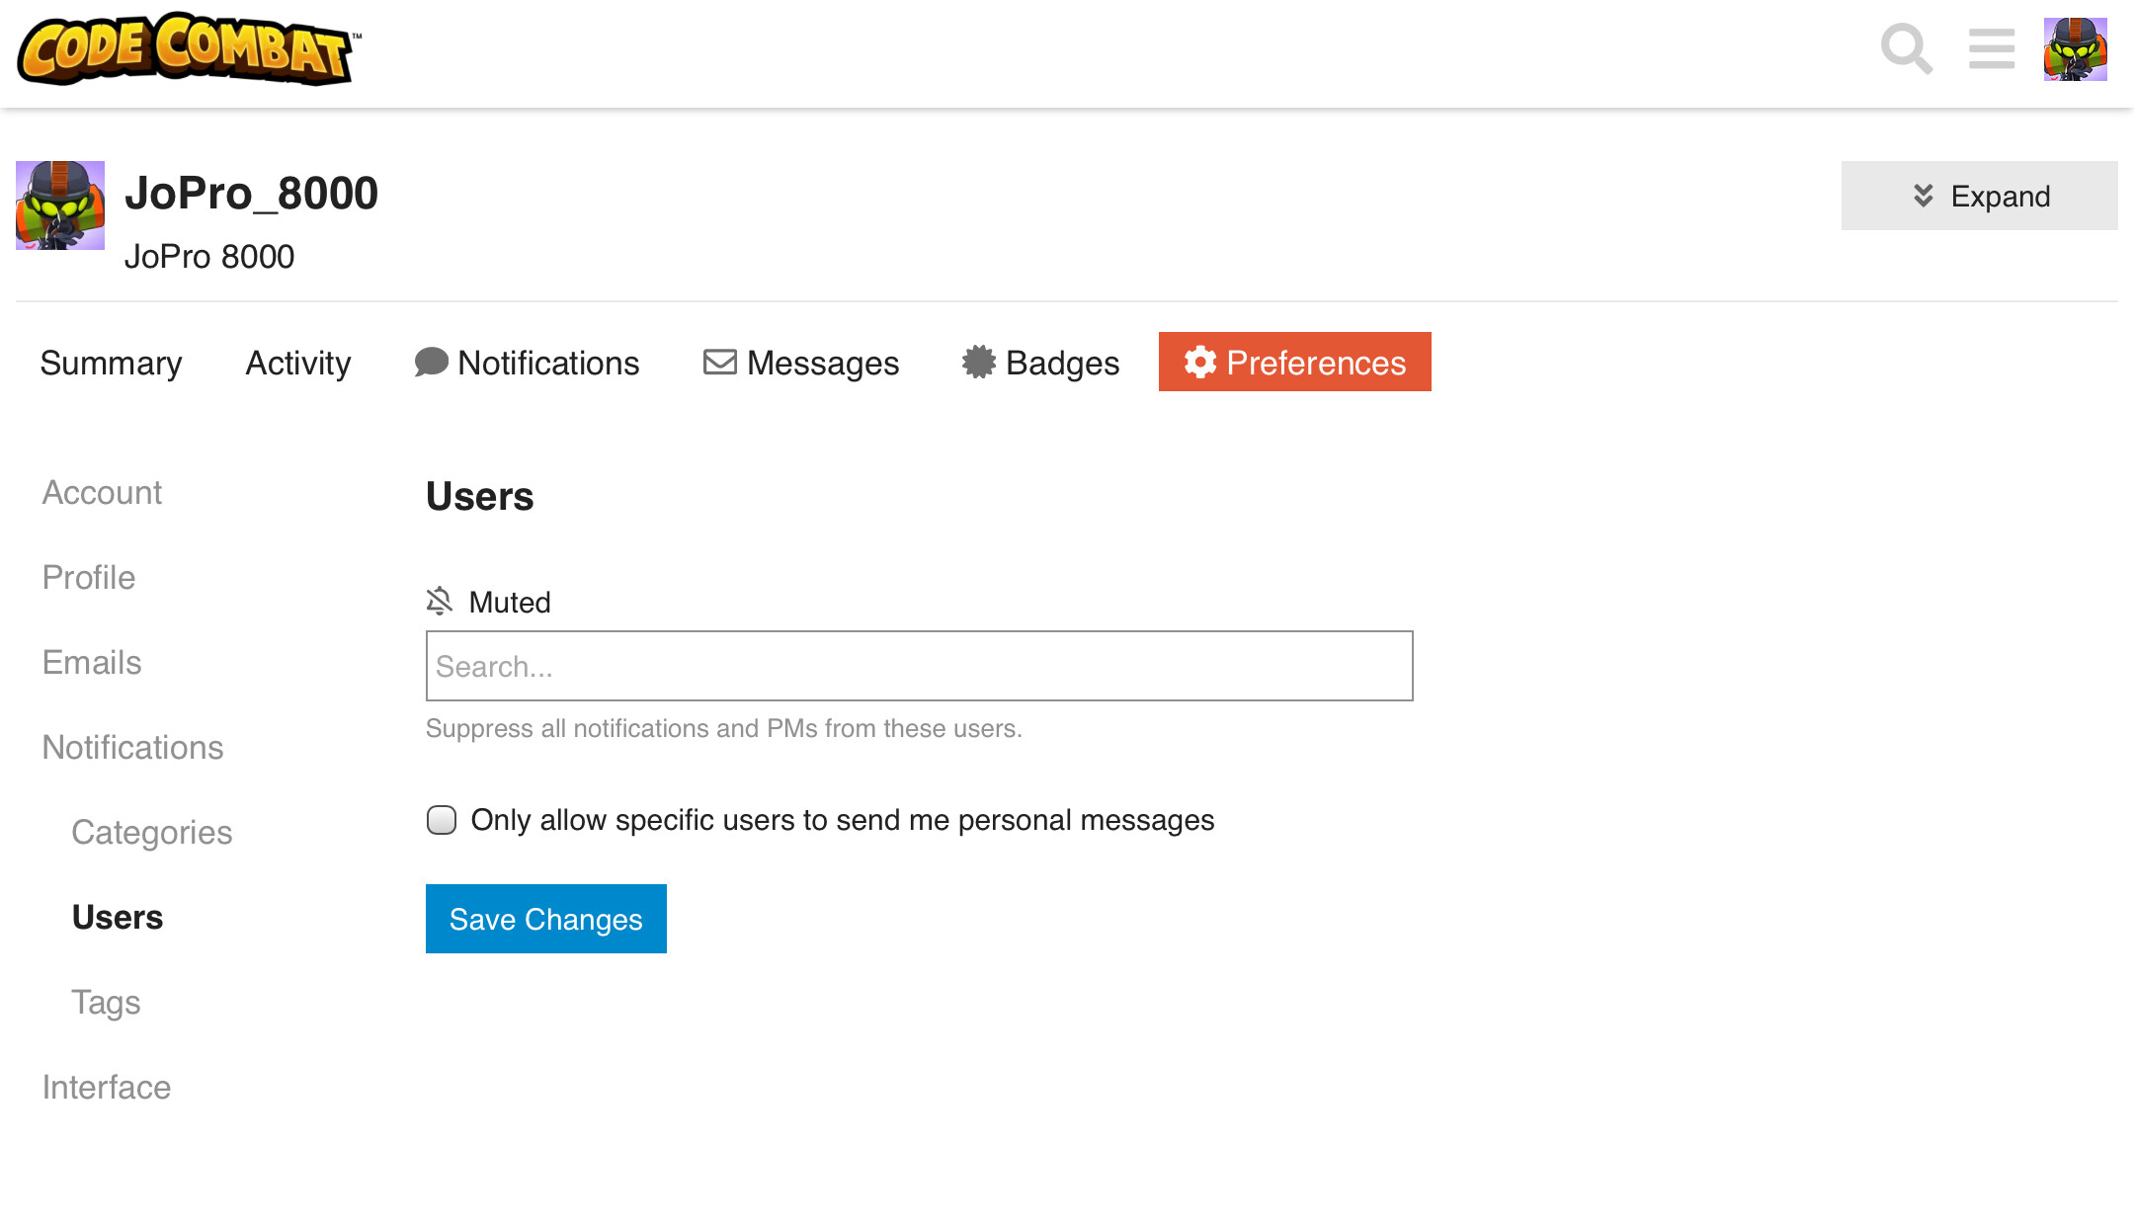Expand the user profile header
Screen dimensions: 2134x1227
(1979, 196)
